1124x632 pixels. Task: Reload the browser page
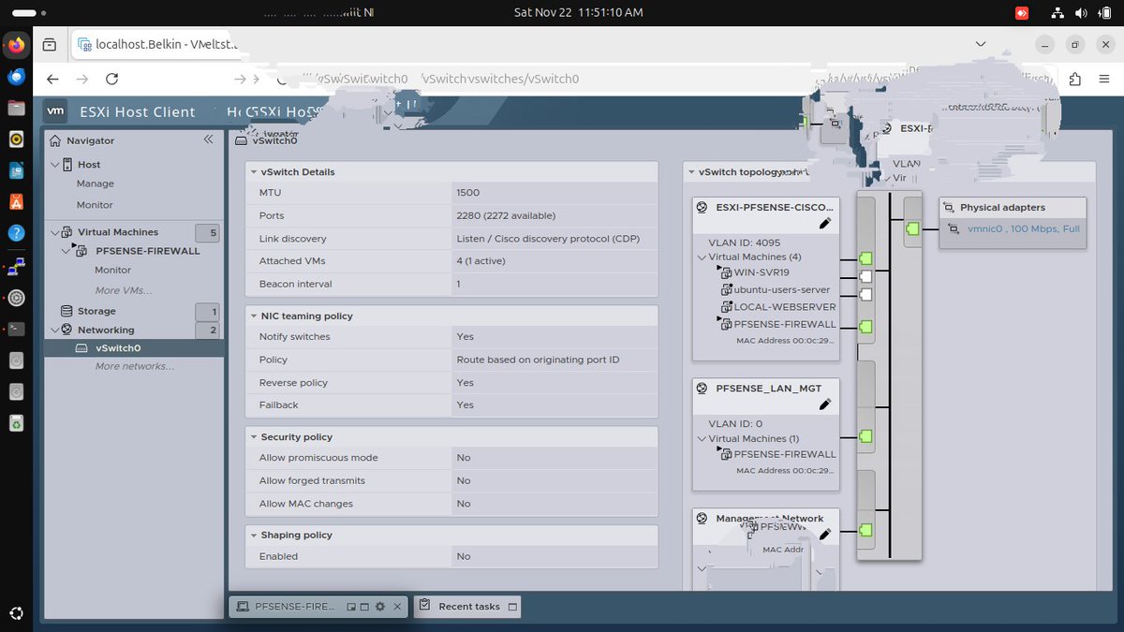111,79
